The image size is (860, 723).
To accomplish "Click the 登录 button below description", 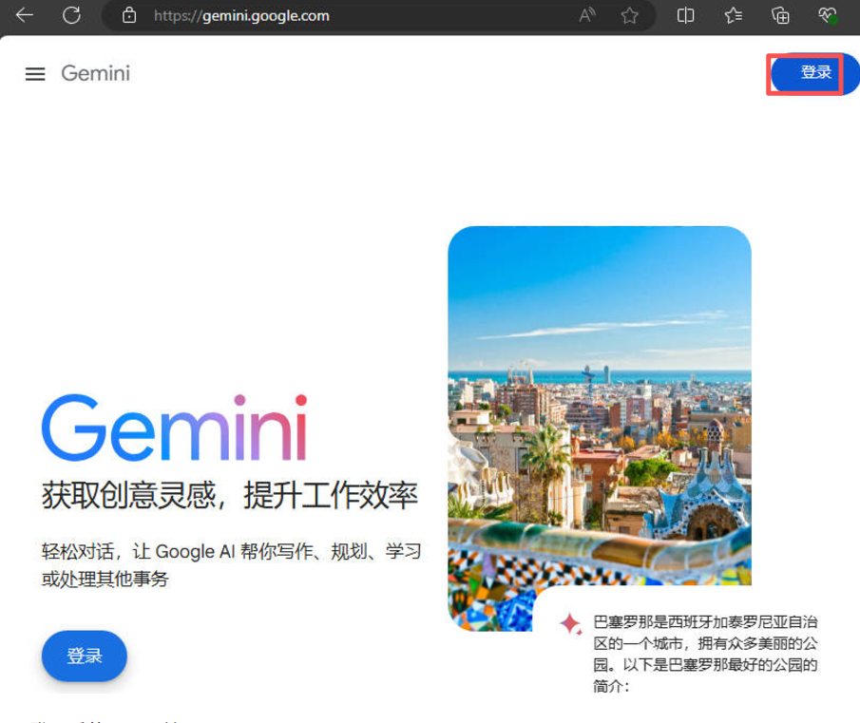I will (x=84, y=656).
